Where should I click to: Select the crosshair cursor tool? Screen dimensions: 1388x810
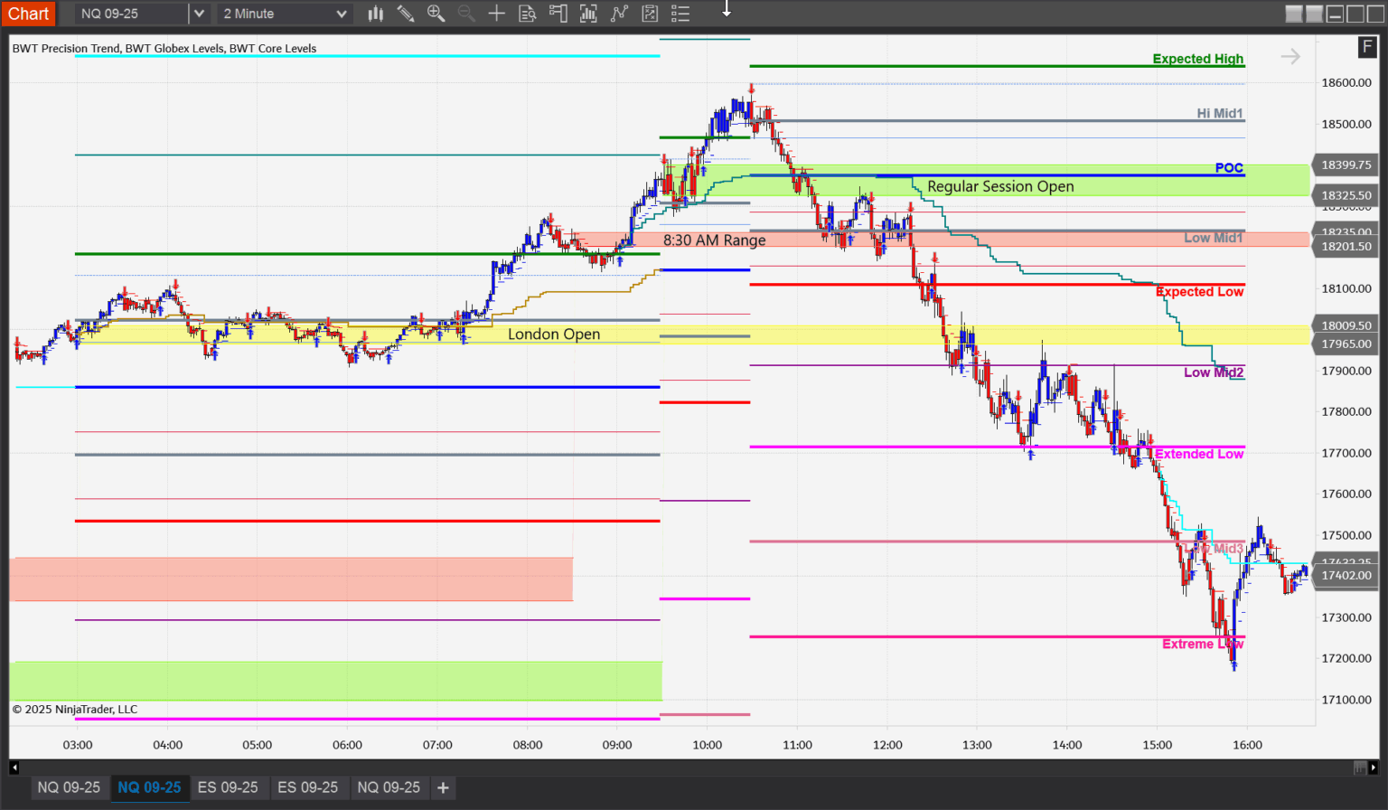[x=497, y=14]
